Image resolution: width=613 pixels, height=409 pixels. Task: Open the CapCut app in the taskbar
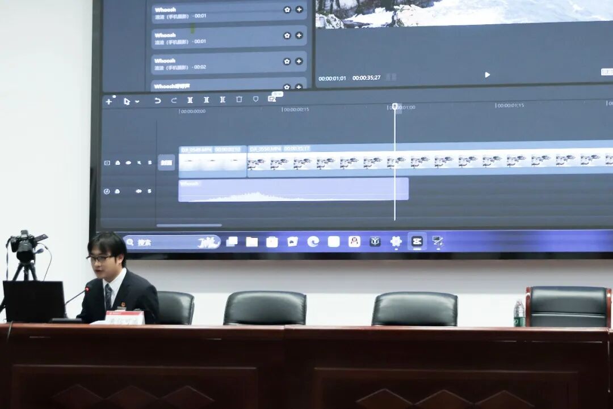417,241
